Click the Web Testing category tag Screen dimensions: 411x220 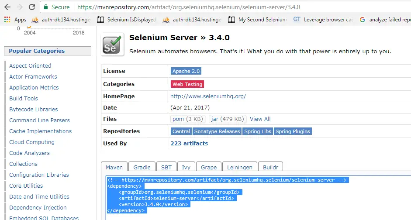[x=187, y=84]
